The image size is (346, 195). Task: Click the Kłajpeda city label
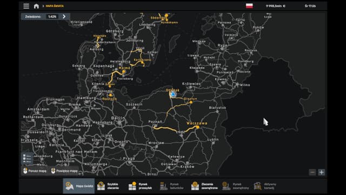197,68
